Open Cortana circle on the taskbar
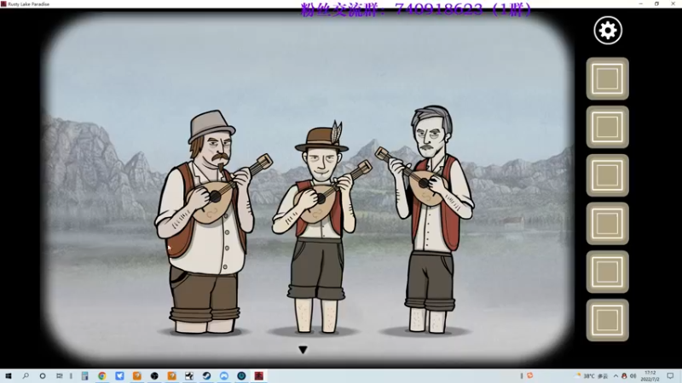This screenshot has width=682, height=383. tap(42, 375)
